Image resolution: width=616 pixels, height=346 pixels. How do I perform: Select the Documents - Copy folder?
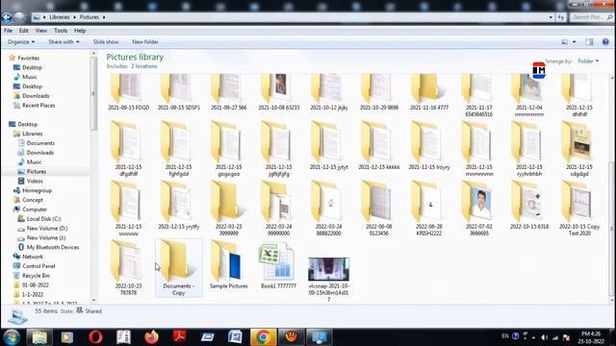tap(178, 267)
